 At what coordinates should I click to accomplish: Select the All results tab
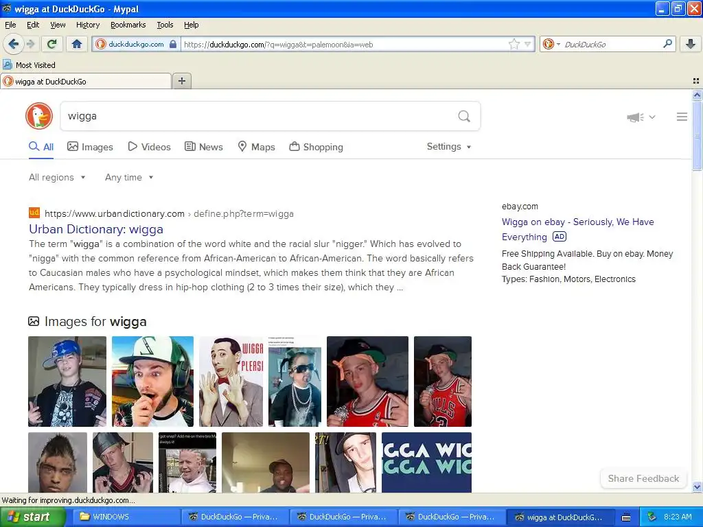coord(41,147)
